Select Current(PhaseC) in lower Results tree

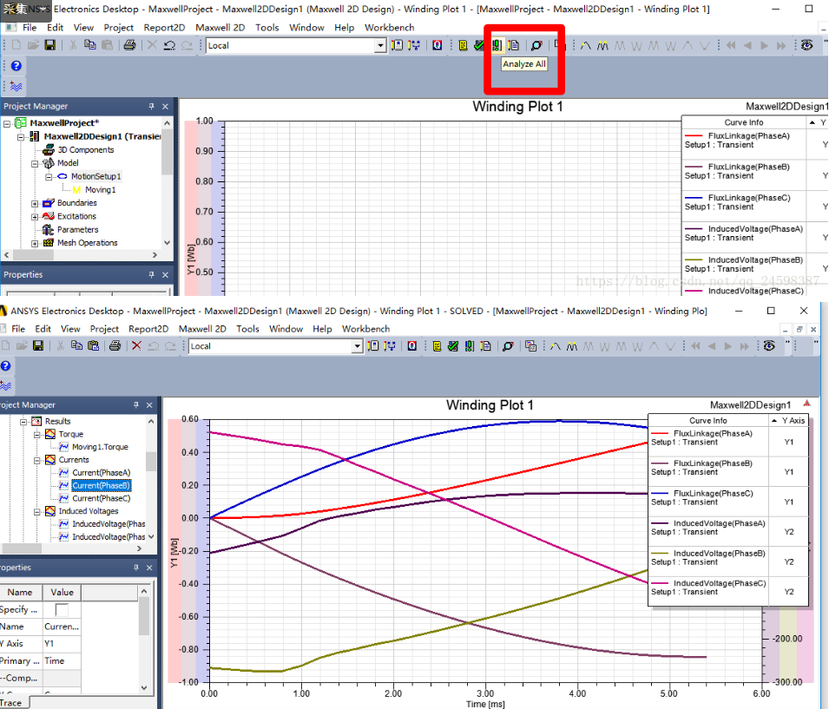tap(101, 498)
